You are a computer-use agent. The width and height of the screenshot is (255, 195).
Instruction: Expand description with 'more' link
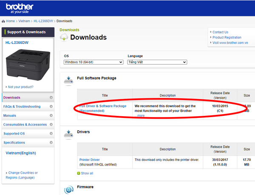[x=141, y=115]
